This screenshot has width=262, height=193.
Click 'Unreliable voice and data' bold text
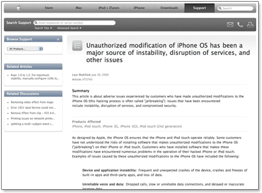click(103, 184)
